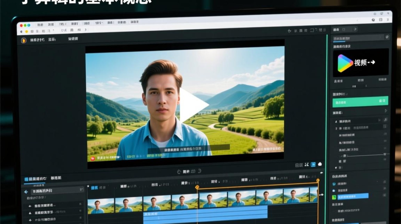The image size is (401, 224).
Task: Click the blue back arrow in track panel
Action: (26, 192)
